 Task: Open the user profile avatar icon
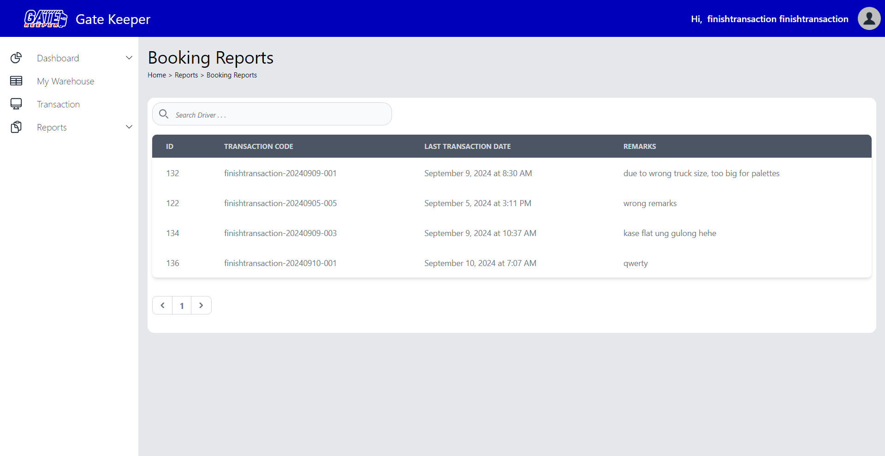pos(869,18)
